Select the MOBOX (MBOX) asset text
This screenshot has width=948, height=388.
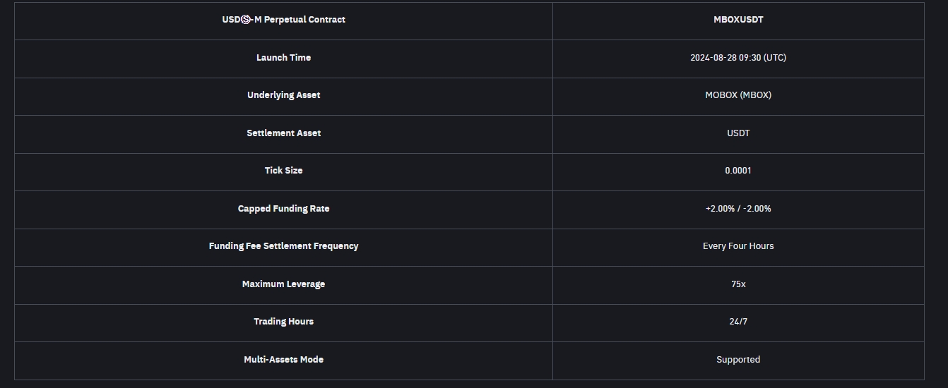coord(738,95)
